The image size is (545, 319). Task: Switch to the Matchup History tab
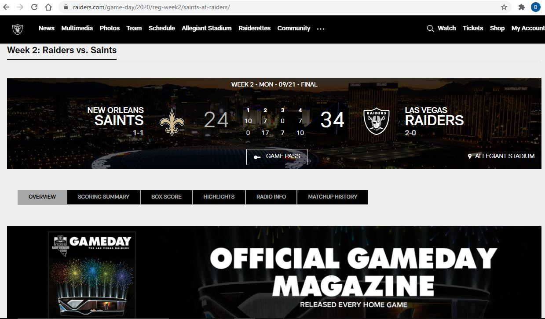(x=333, y=197)
